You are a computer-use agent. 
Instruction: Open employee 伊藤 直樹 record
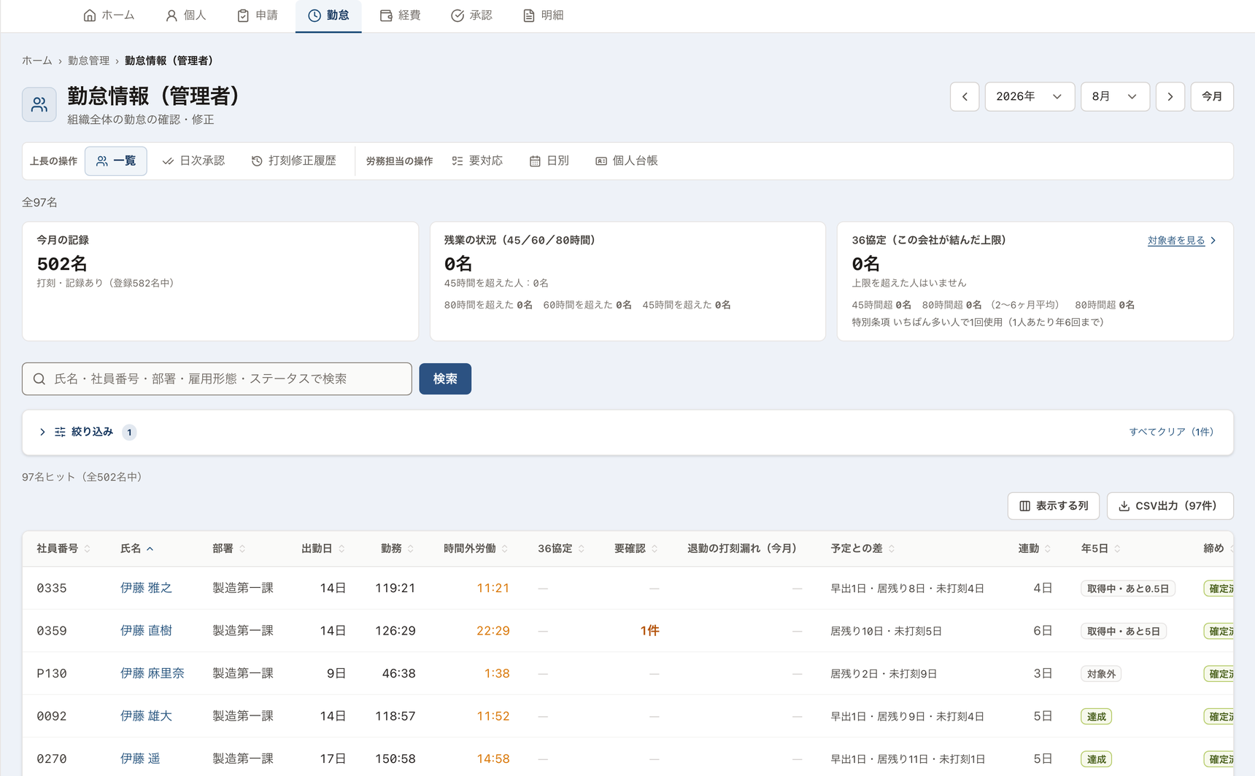point(146,630)
